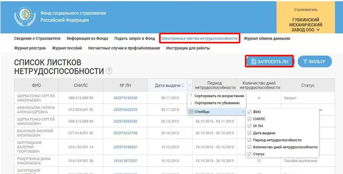The height and width of the screenshot is (174, 343).
Task: Select Электронные листки нетрудоспособности tab
Action: pyautogui.click(x=199, y=38)
